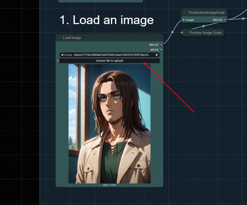The height and width of the screenshot is (205, 247).
Task: Collapse the FluxKontextImageScale node via its dot
Action: click(x=185, y=12)
